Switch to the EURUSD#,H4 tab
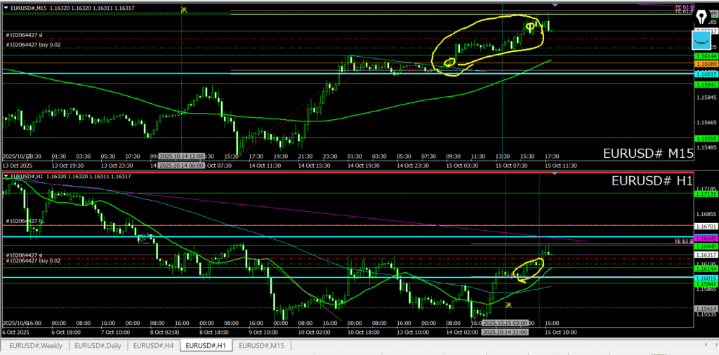The height and width of the screenshot is (355, 719). click(x=154, y=346)
